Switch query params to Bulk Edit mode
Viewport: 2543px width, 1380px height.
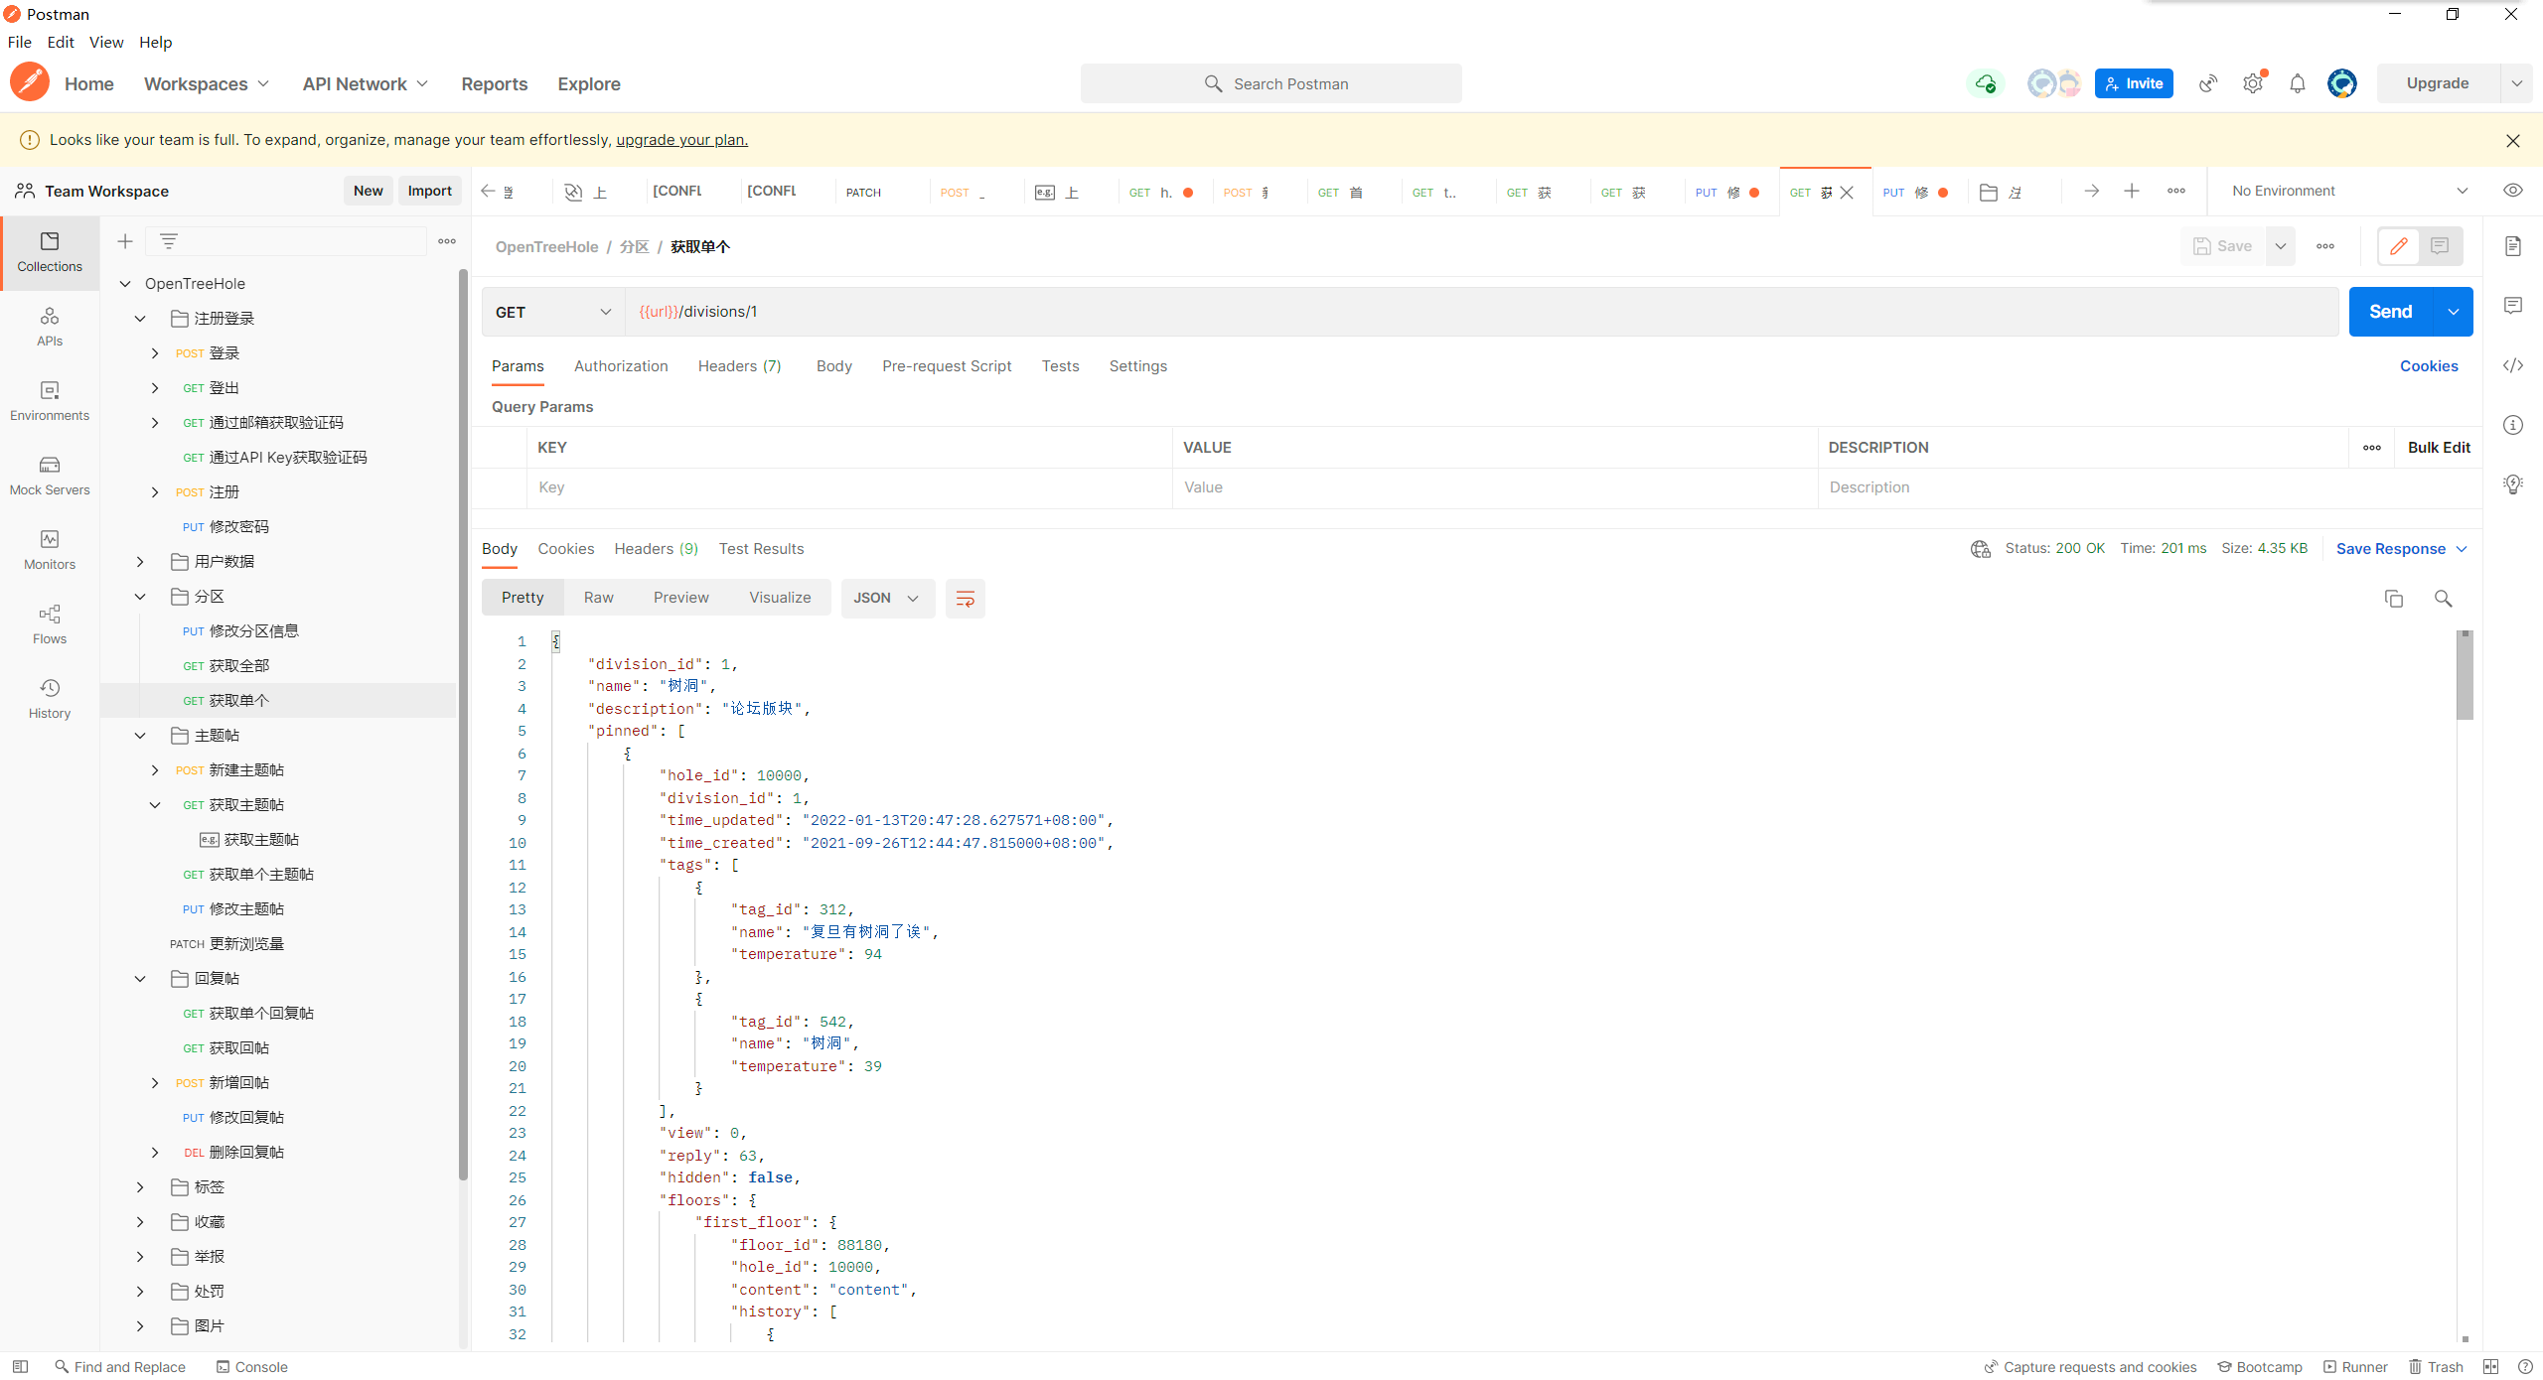coord(2440,447)
